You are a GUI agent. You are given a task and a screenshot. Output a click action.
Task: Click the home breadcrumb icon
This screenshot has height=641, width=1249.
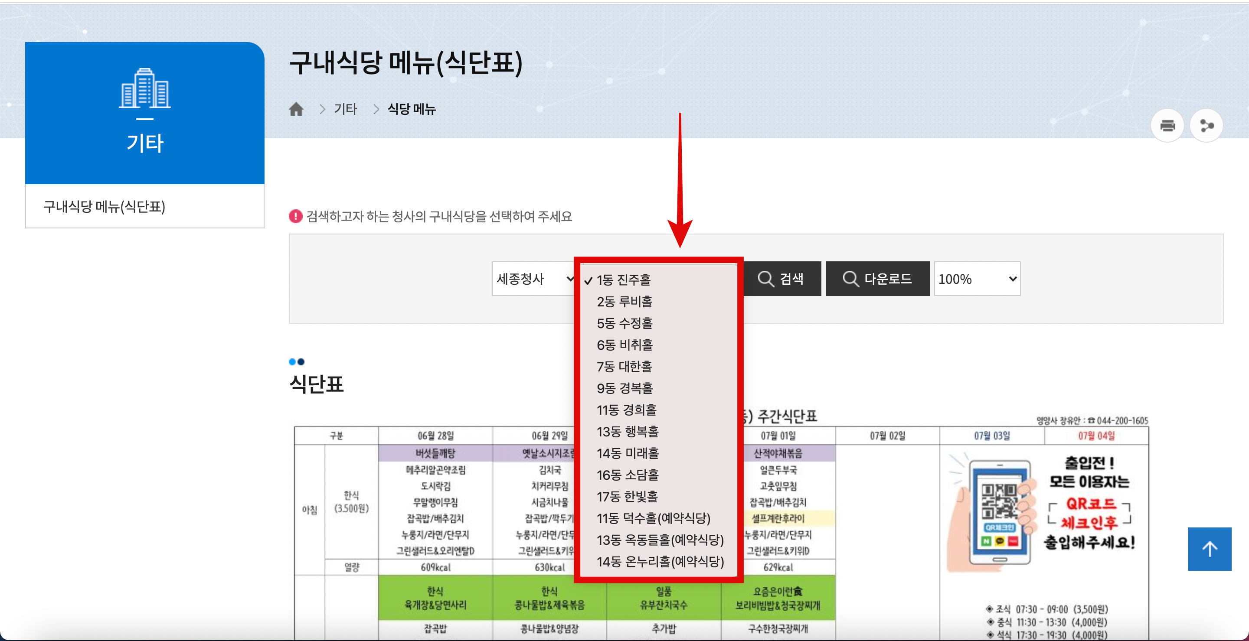[x=296, y=110]
